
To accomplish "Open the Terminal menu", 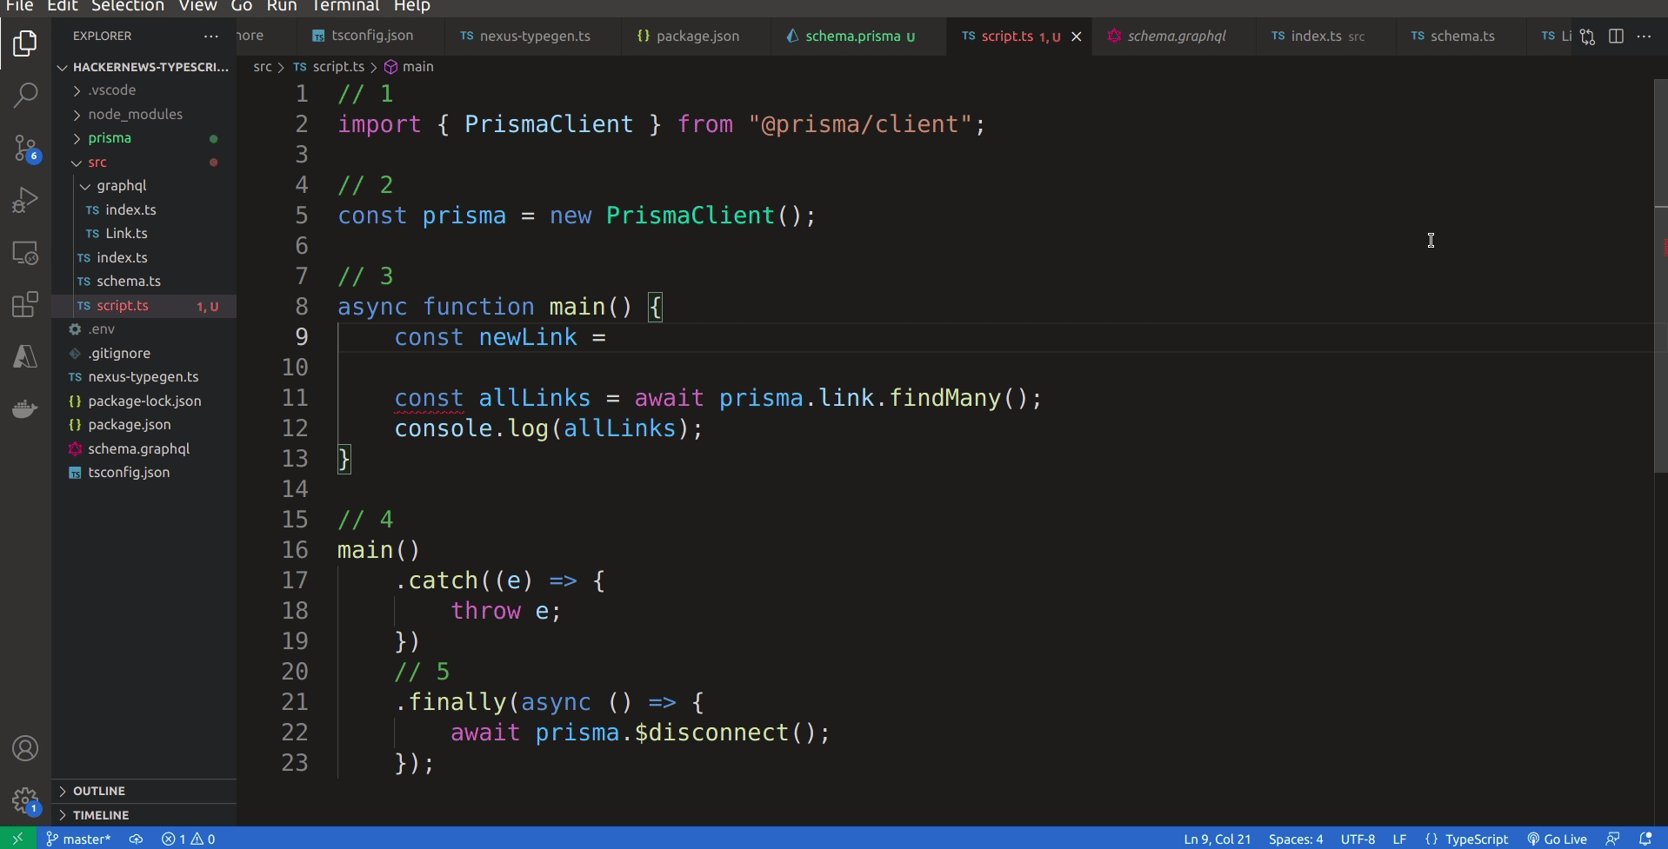I will [x=345, y=6].
